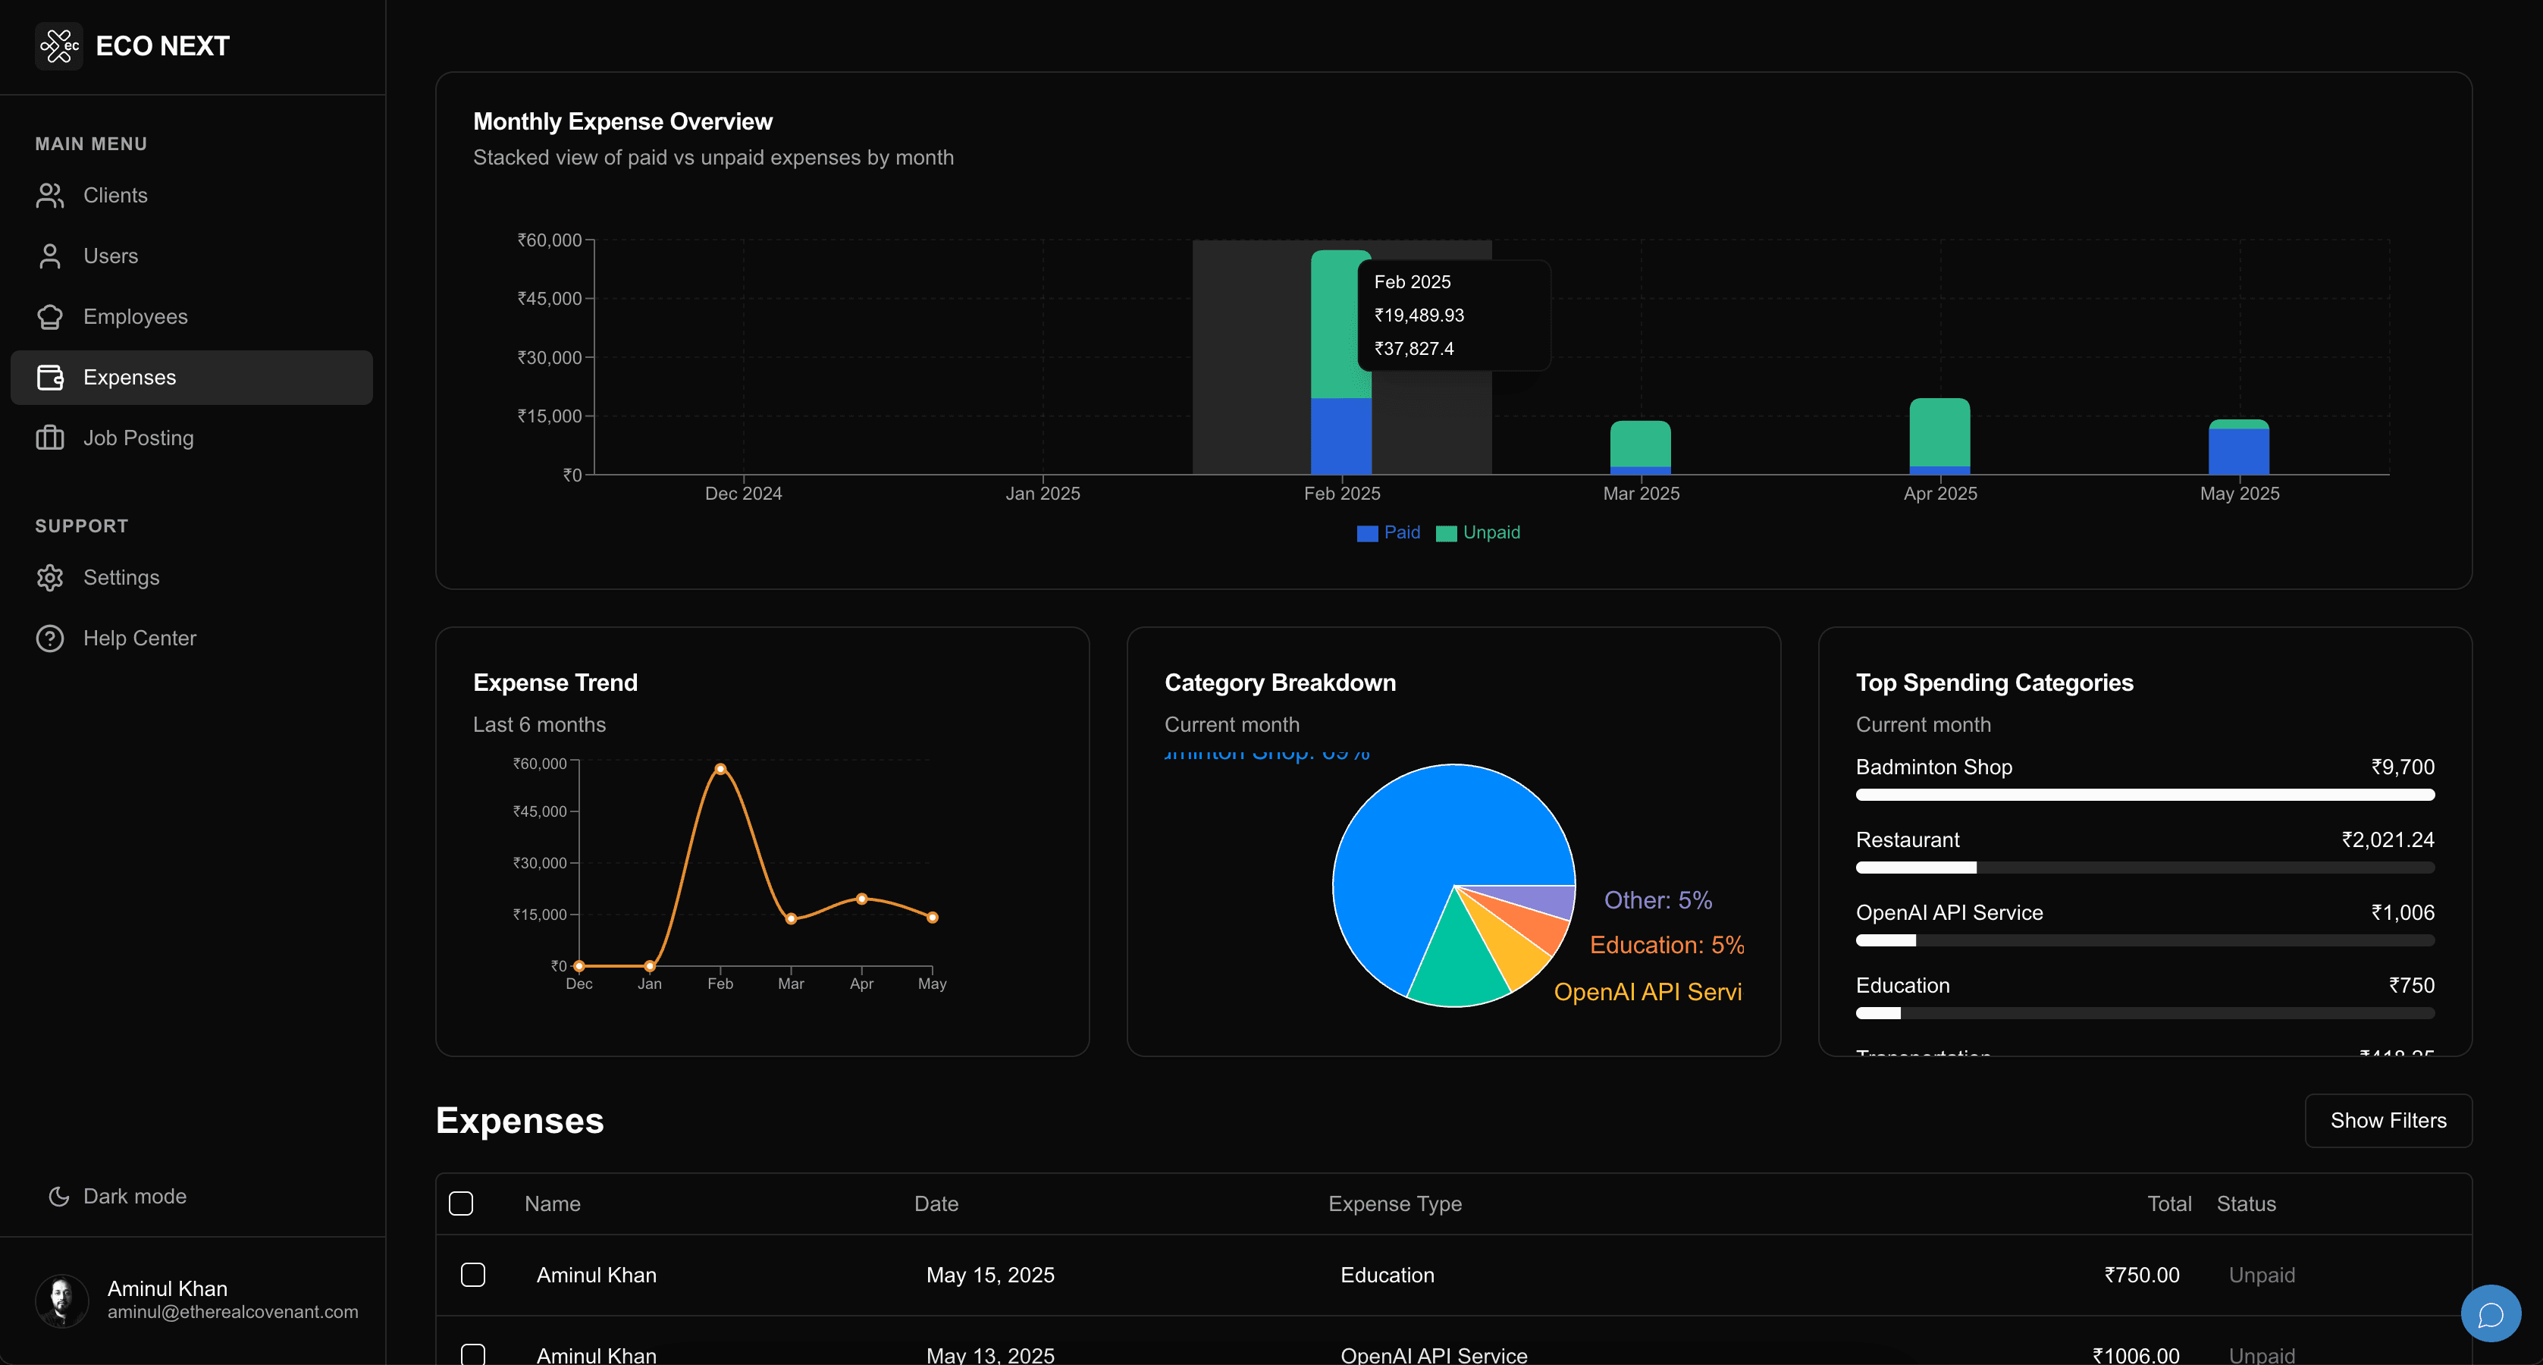Image resolution: width=2543 pixels, height=1365 pixels.
Task: Click the Users person icon
Action: coord(49,256)
